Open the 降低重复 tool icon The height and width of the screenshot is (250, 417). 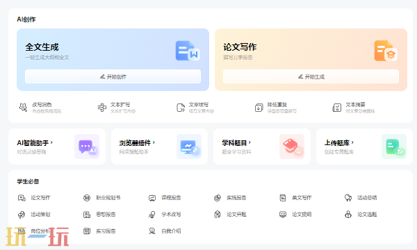tap(259, 108)
